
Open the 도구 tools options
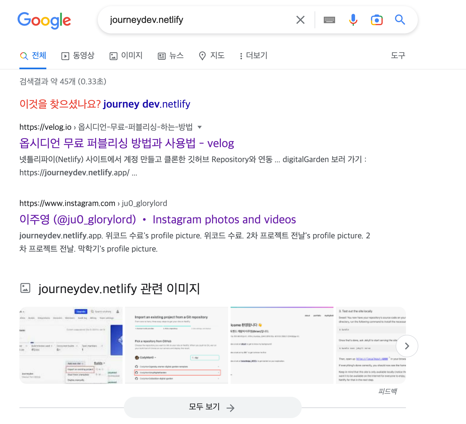[x=398, y=55]
